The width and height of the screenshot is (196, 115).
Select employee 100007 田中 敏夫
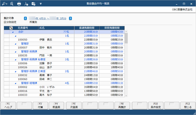point(64,47)
